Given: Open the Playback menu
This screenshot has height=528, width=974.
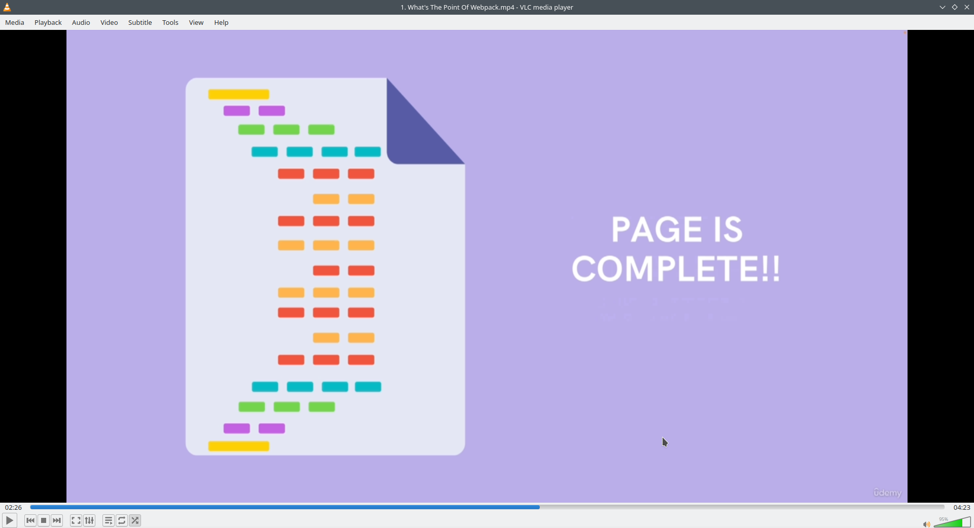Looking at the screenshot, I should pos(49,23).
